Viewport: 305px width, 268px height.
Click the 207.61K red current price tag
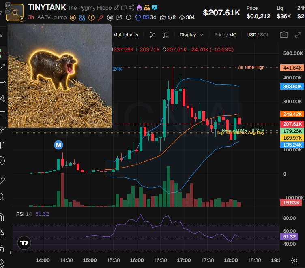[292, 124]
